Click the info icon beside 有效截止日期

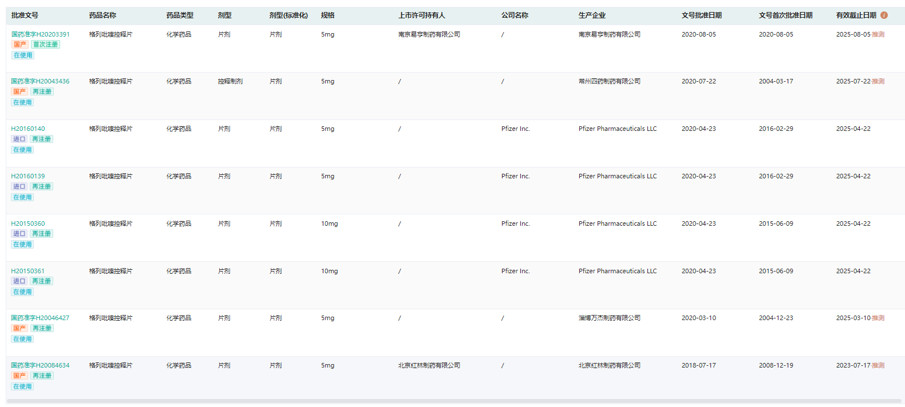click(884, 15)
